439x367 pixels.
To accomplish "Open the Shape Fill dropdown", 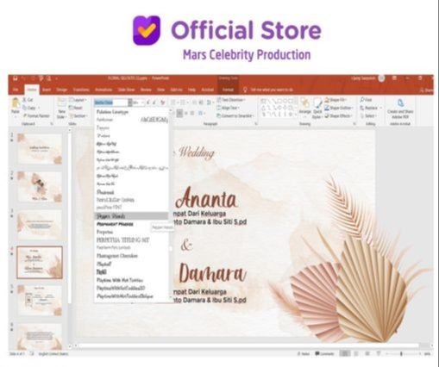I will 336,100.
